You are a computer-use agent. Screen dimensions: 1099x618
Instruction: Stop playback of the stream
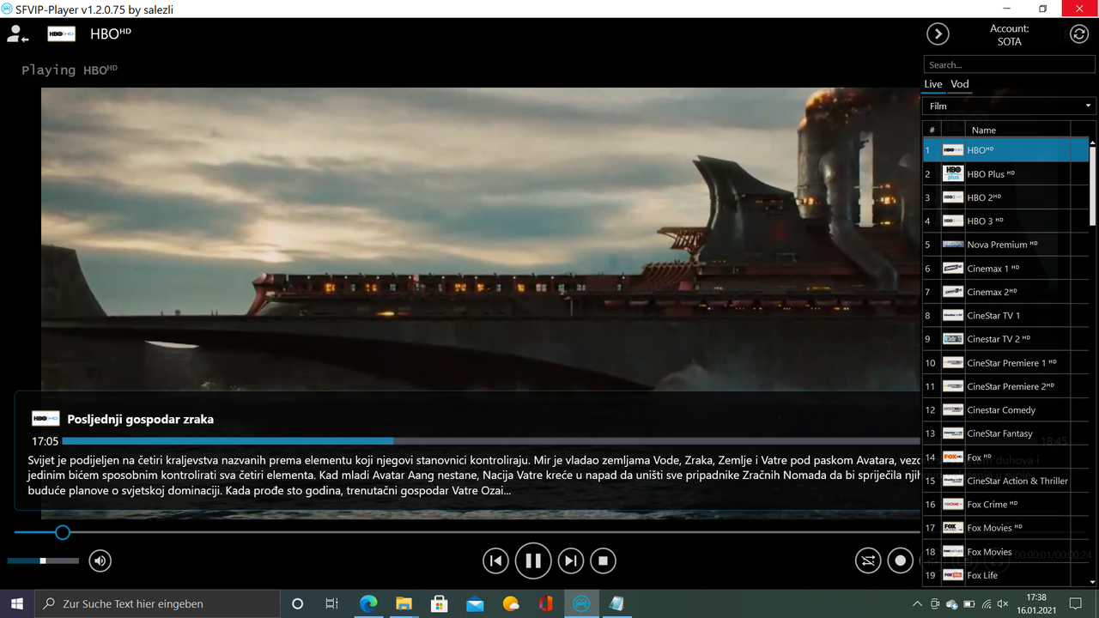coord(603,561)
